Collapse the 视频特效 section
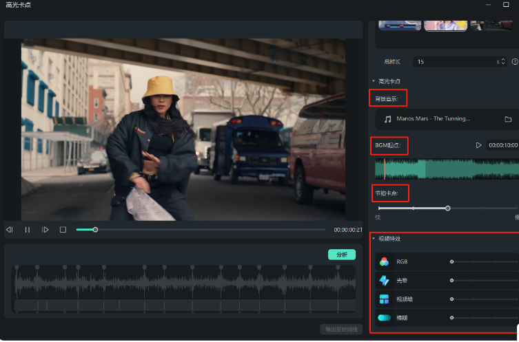The width and height of the screenshot is (519, 342). tap(374, 239)
